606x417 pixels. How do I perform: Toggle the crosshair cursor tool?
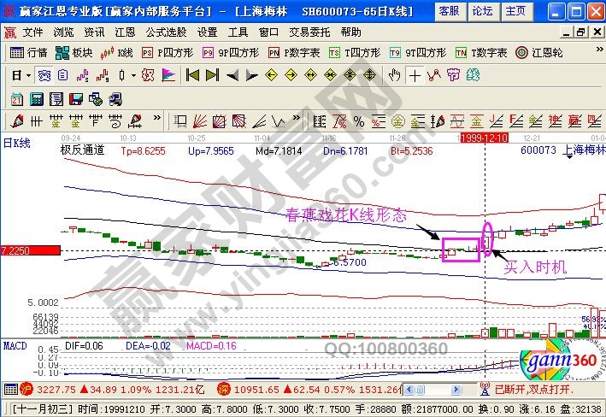click(415, 75)
